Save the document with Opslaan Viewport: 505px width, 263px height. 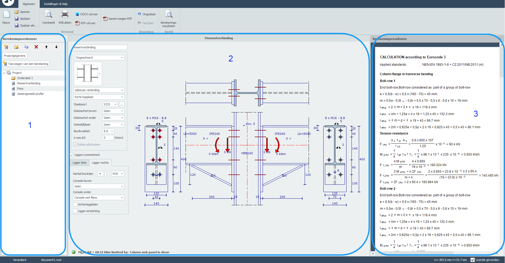[22, 19]
